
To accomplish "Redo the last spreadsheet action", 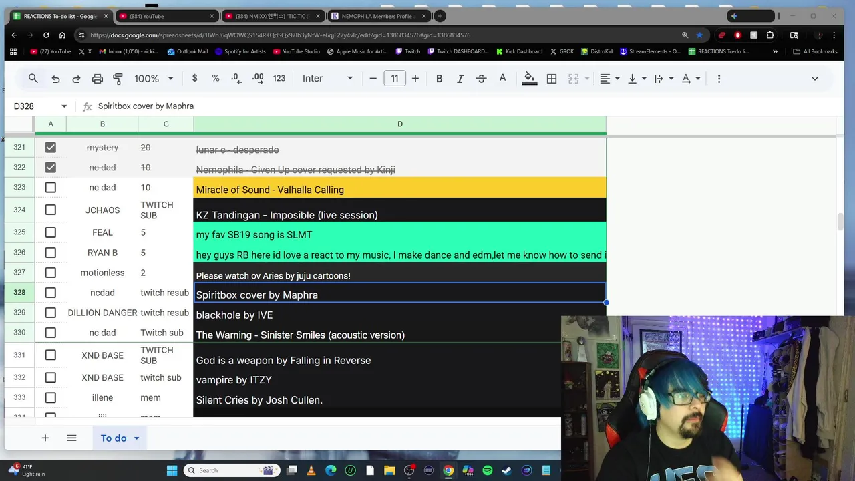I will point(76,79).
